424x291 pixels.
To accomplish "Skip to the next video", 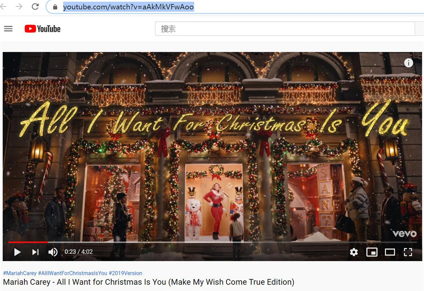I will pos(36,252).
